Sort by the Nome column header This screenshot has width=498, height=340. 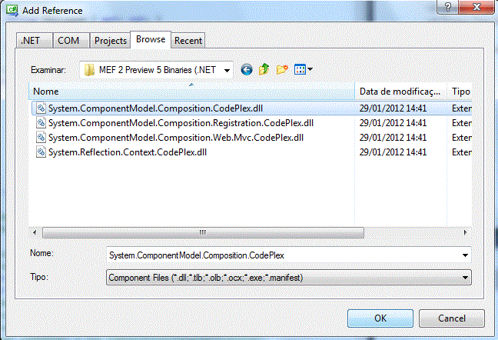191,92
